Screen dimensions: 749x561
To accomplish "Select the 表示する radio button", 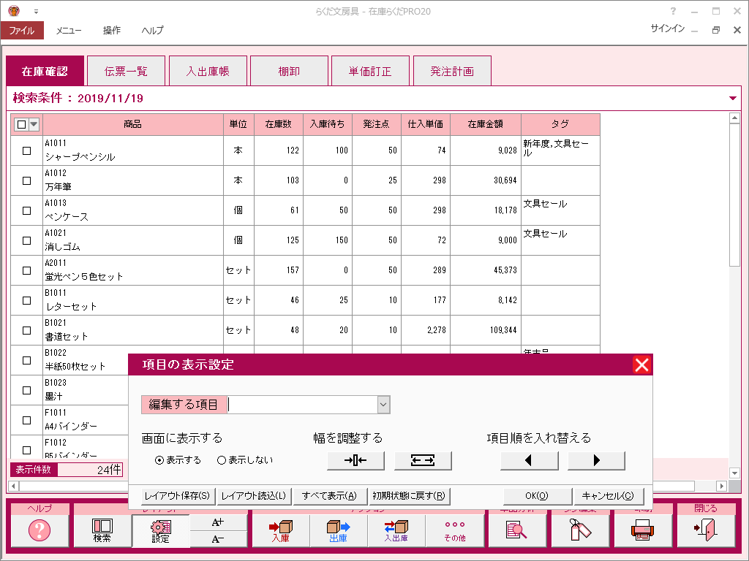I will click(x=159, y=460).
